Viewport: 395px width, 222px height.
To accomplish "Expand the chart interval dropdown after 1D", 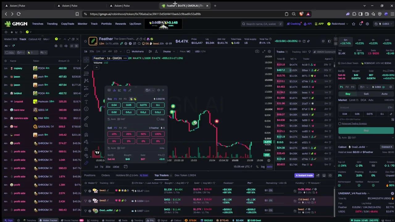I will click(x=120, y=51).
